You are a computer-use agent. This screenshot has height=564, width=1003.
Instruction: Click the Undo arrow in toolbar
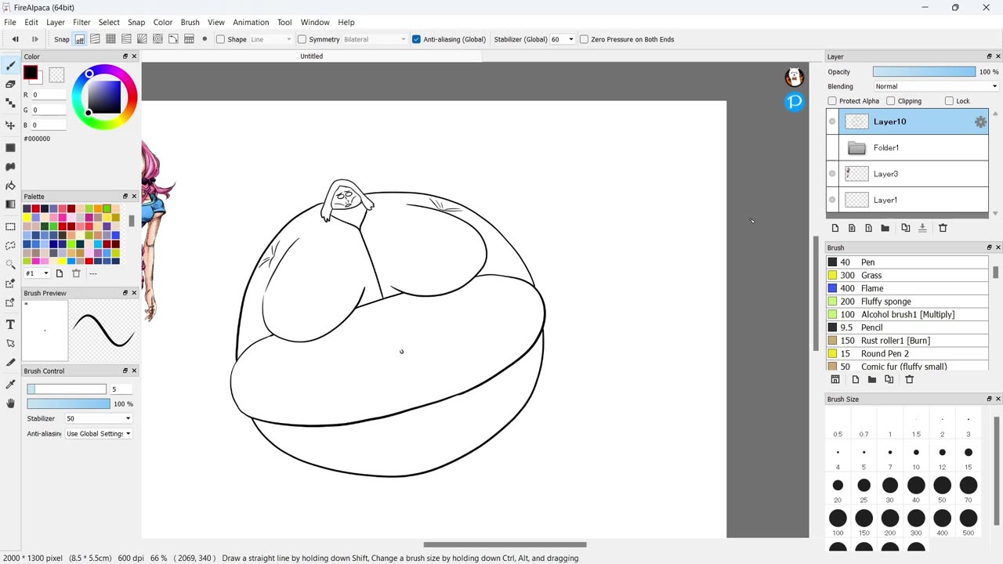point(15,39)
